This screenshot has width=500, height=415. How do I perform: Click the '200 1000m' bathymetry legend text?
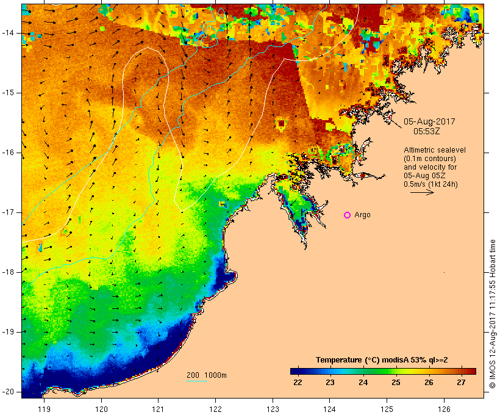207,375
